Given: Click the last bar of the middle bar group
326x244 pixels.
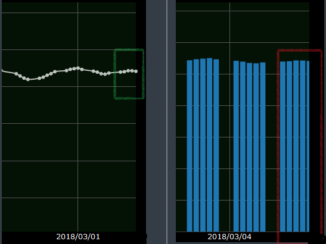Looking at the screenshot, I should click(263, 147).
